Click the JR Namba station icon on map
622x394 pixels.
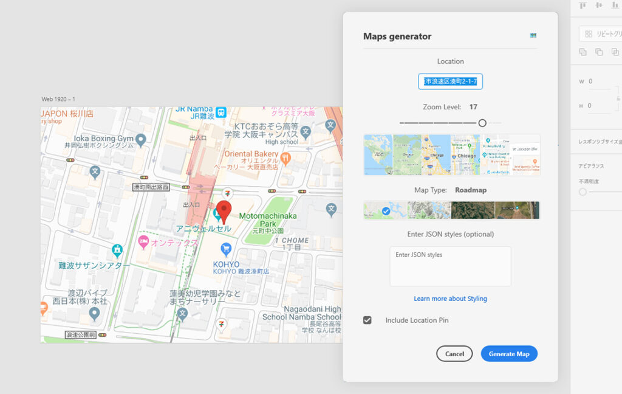tap(221, 112)
